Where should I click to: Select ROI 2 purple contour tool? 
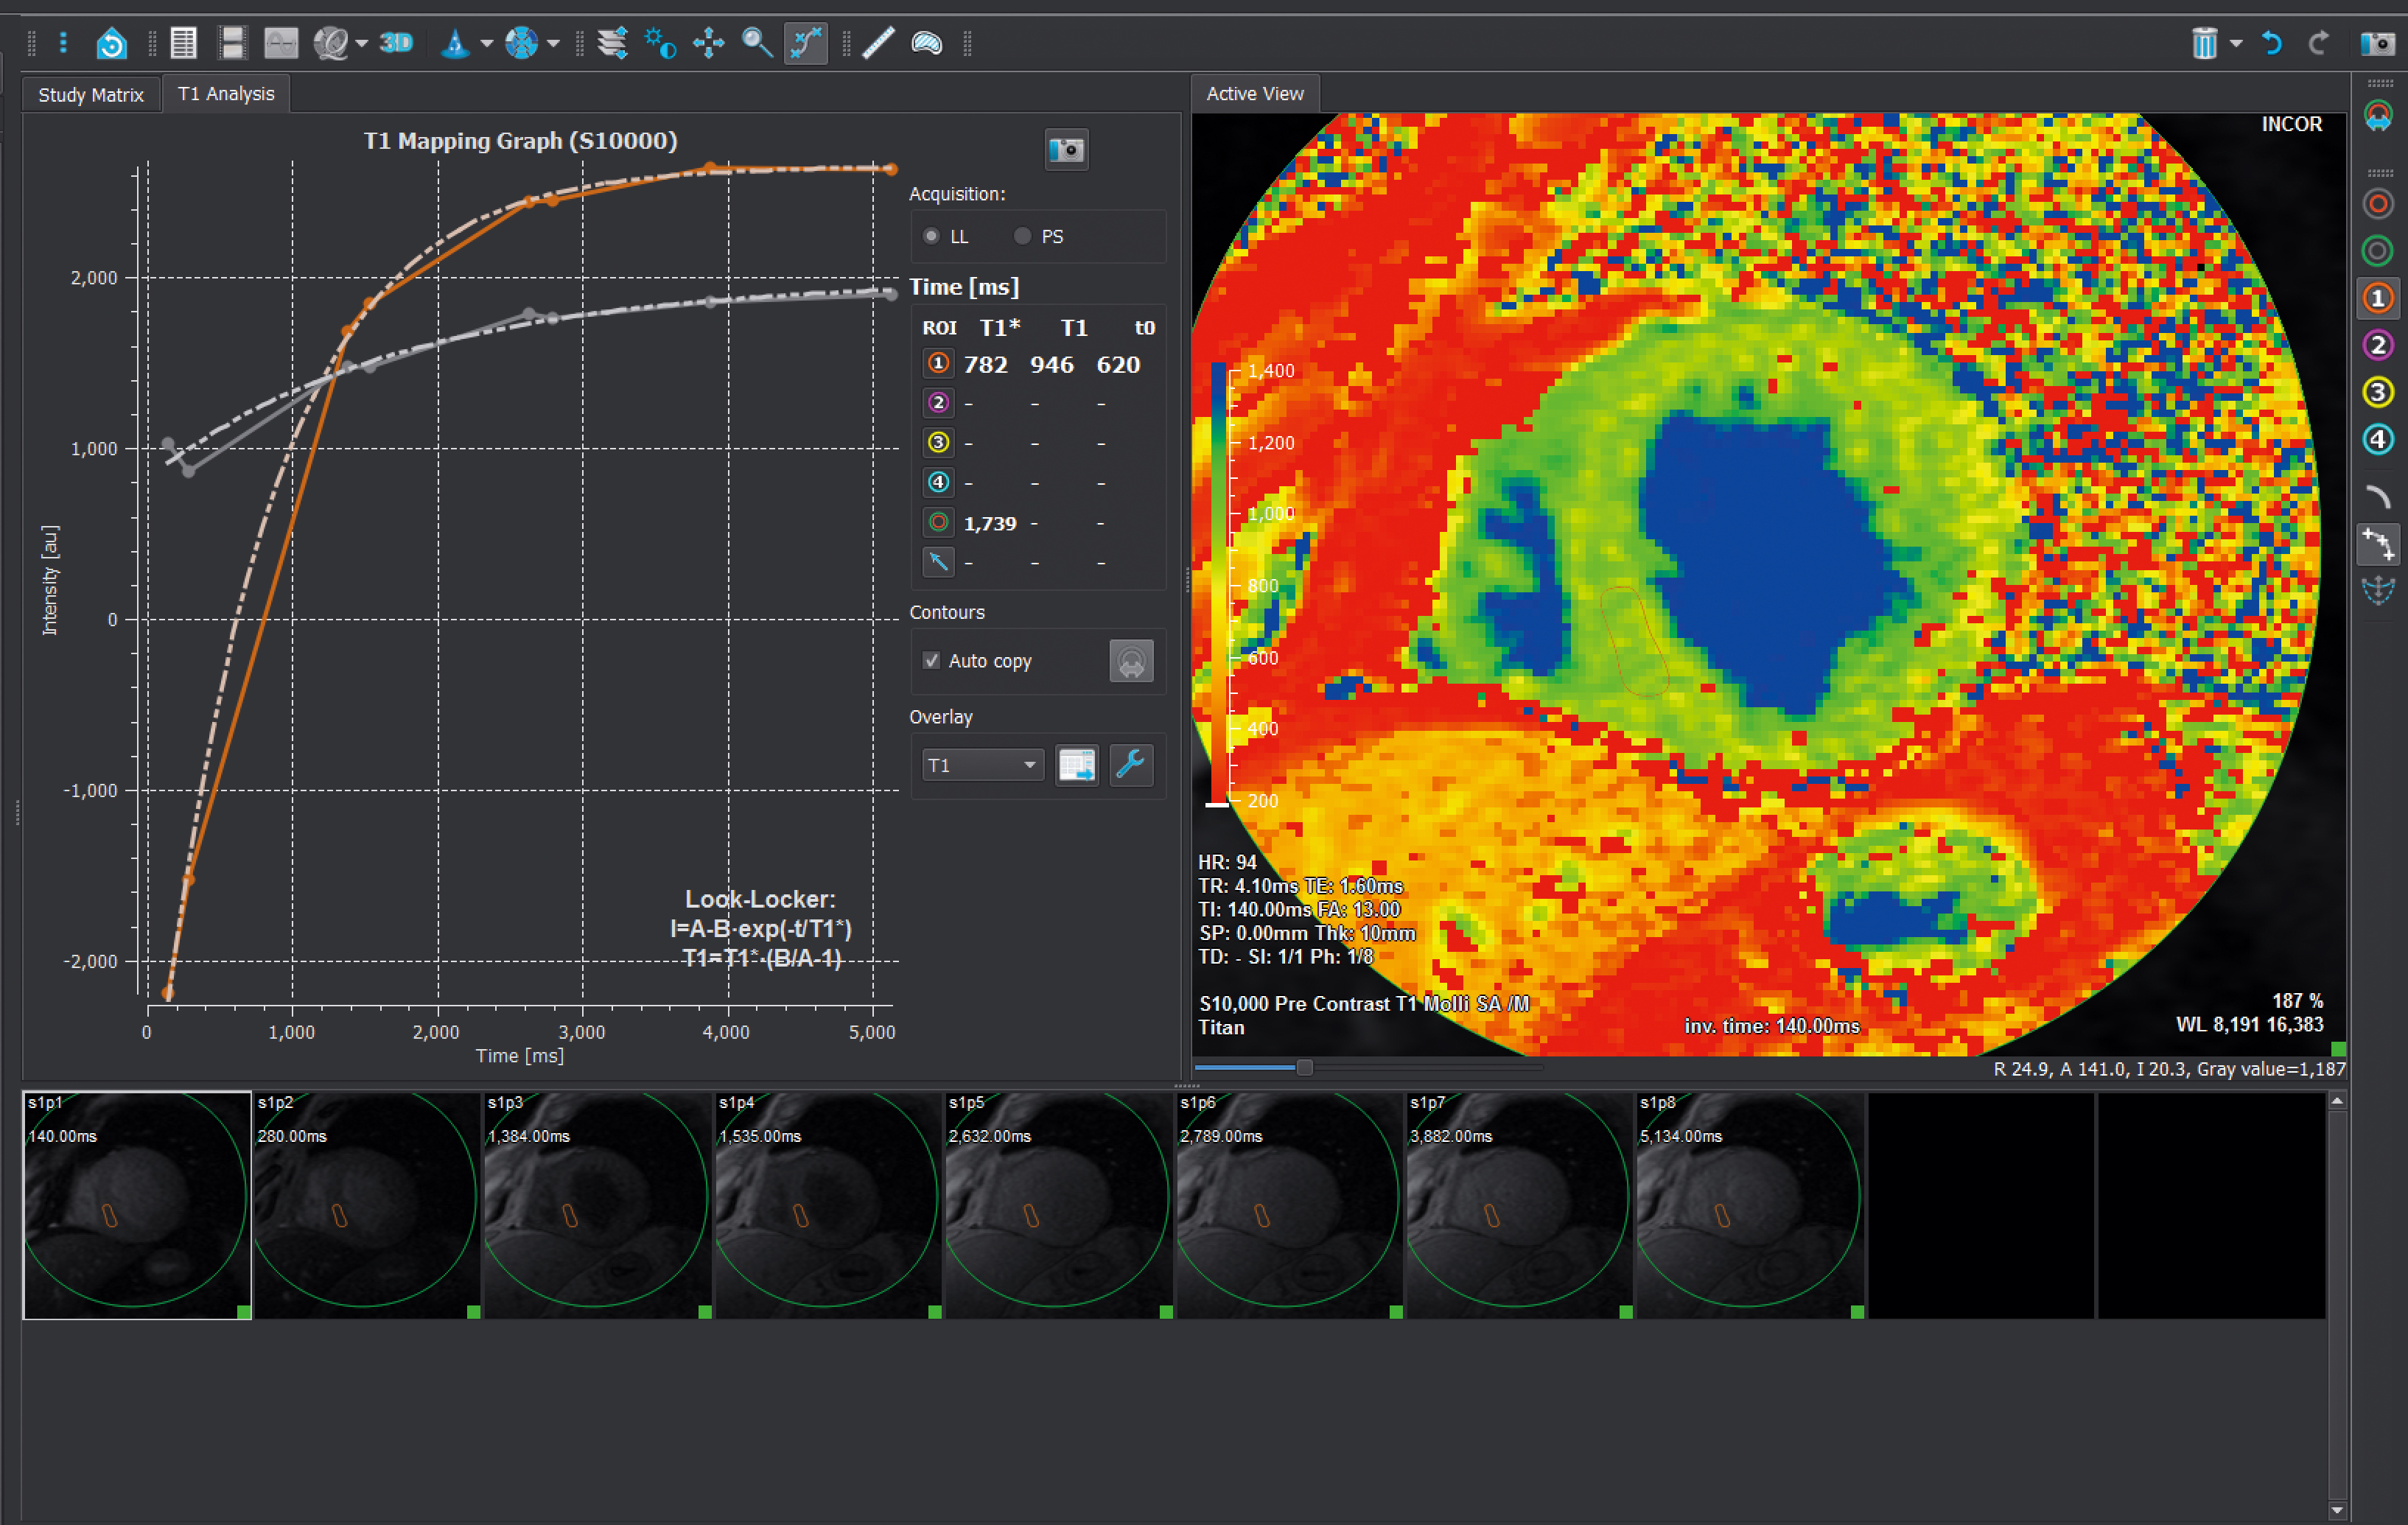(2379, 345)
